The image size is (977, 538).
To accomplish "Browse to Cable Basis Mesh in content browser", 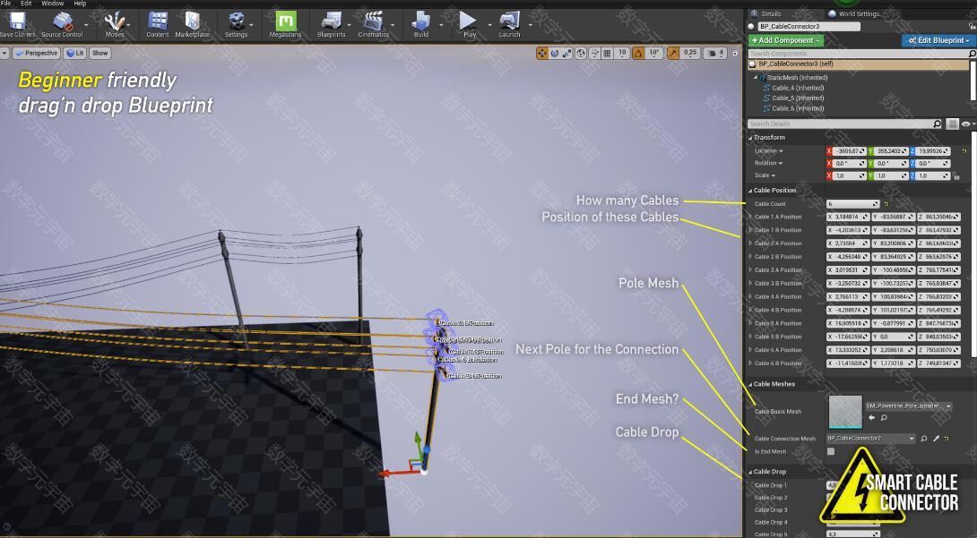I will (x=884, y=418).
